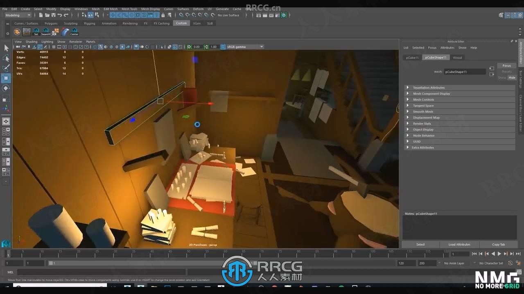The height and width of the screenshot is (294, 524).
Task: Toggle the view color management icon beside sRGB gamma
Action: tap(224, 47)
